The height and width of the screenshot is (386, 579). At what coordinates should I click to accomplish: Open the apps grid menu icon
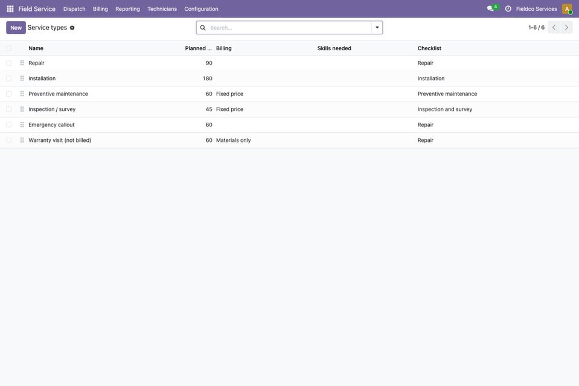tap(10, 9)
